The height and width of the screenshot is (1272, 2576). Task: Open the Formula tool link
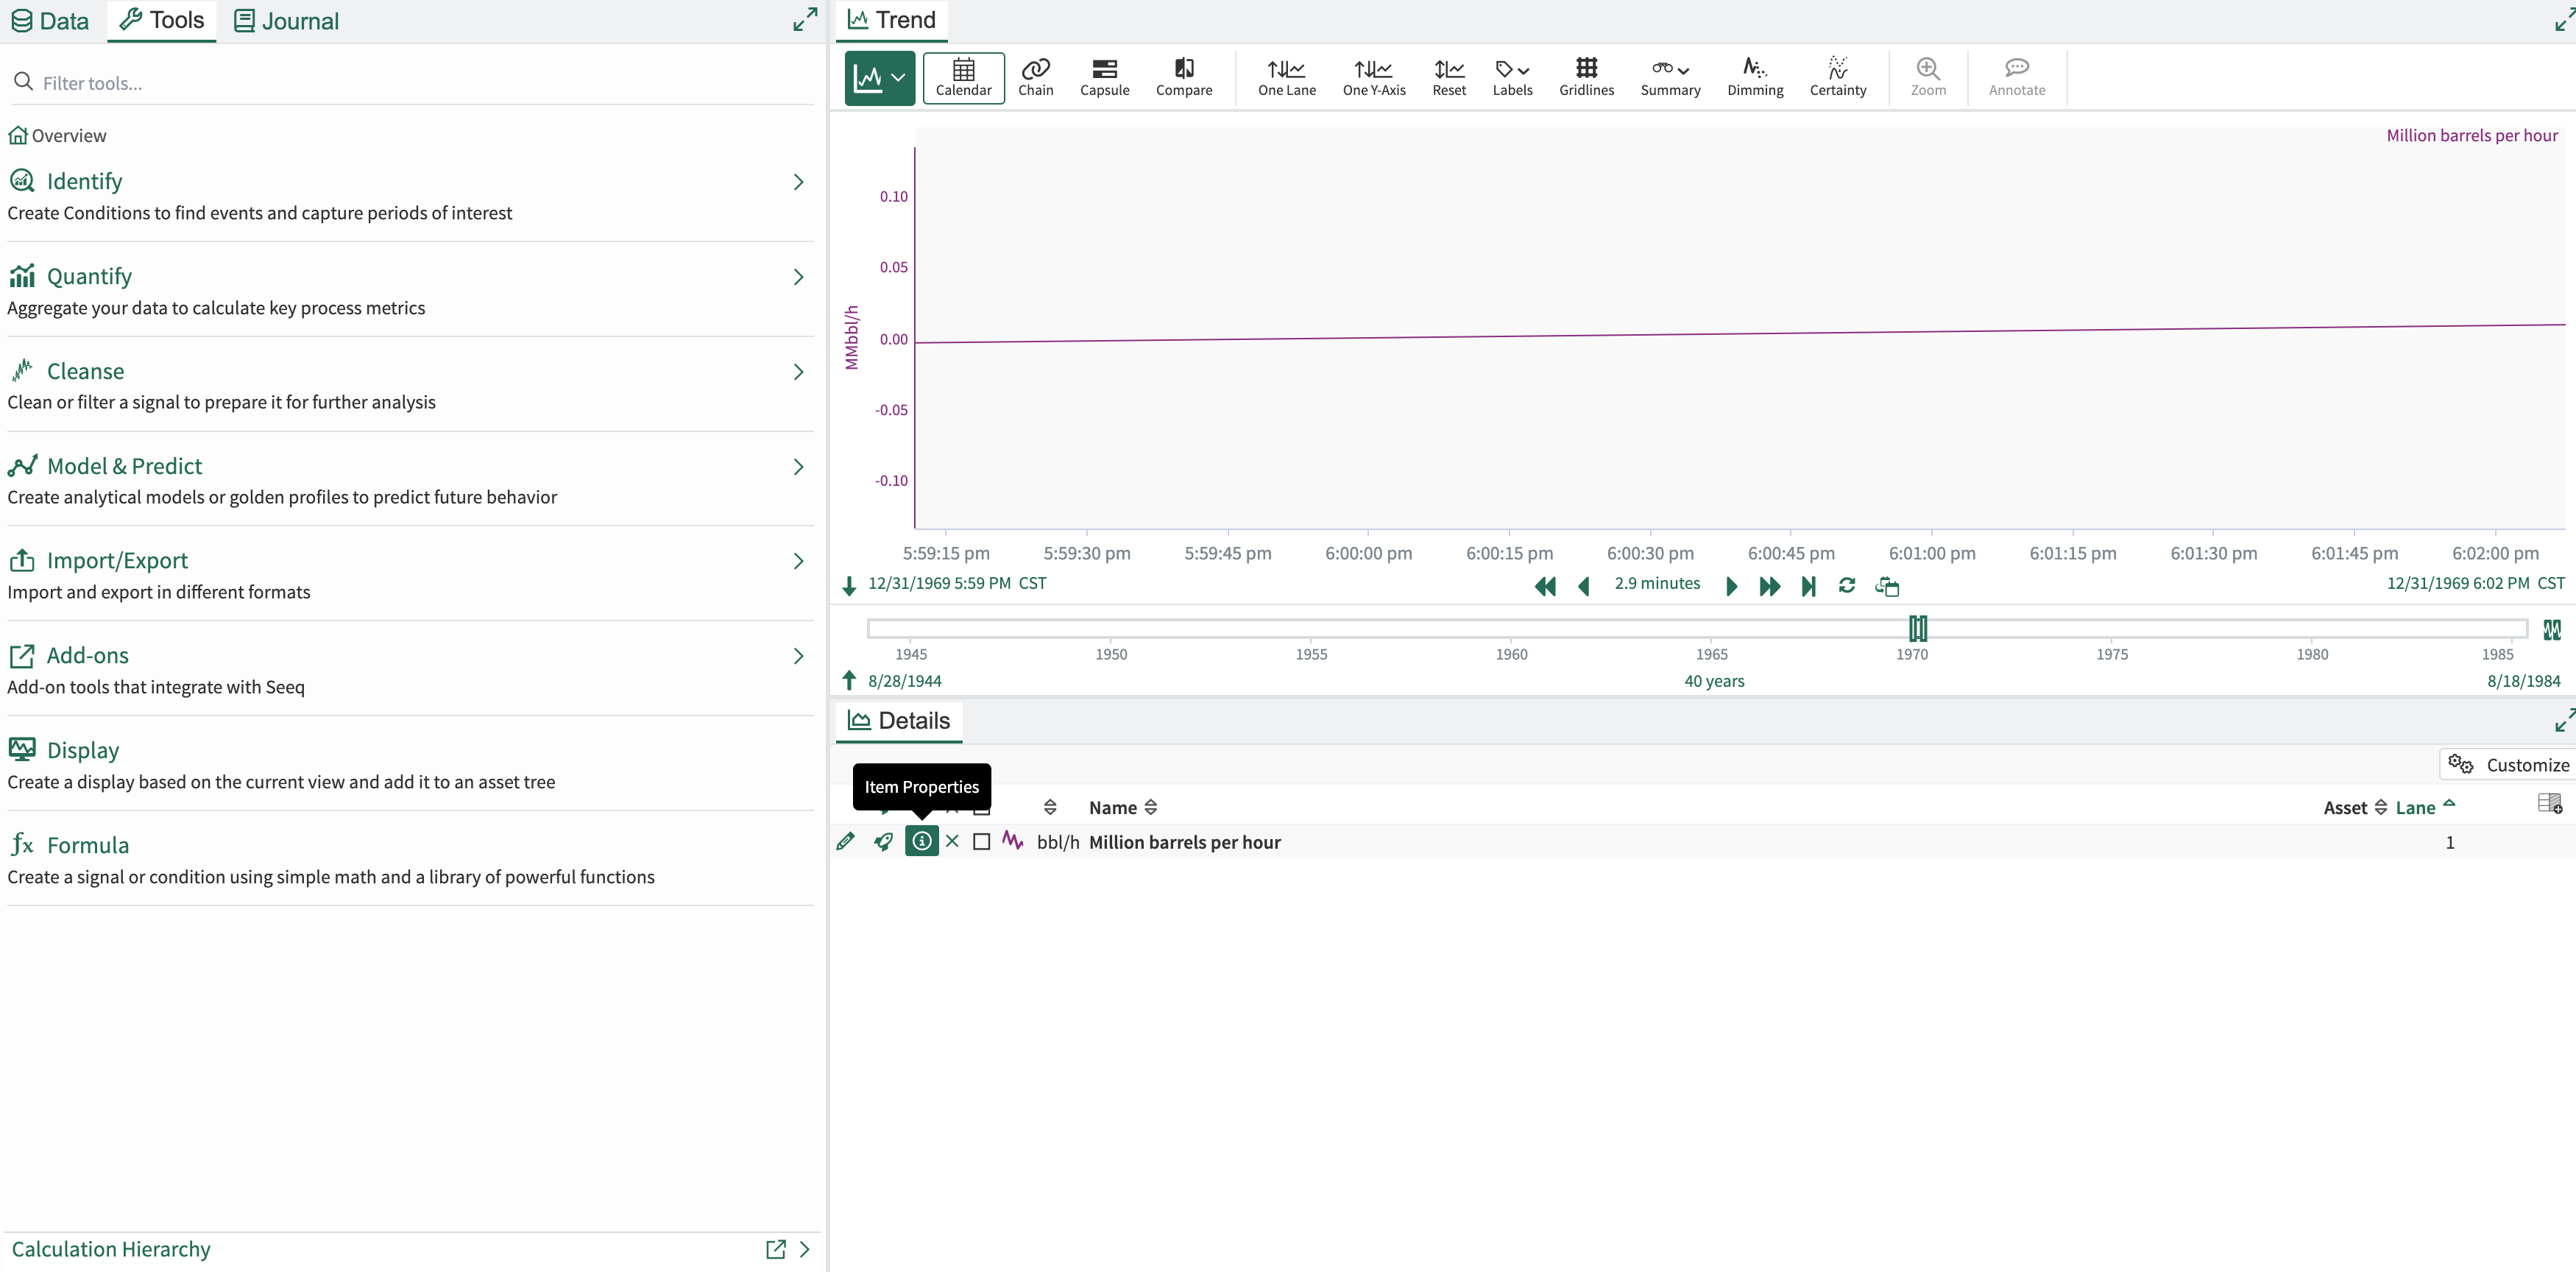coord(88,845)
